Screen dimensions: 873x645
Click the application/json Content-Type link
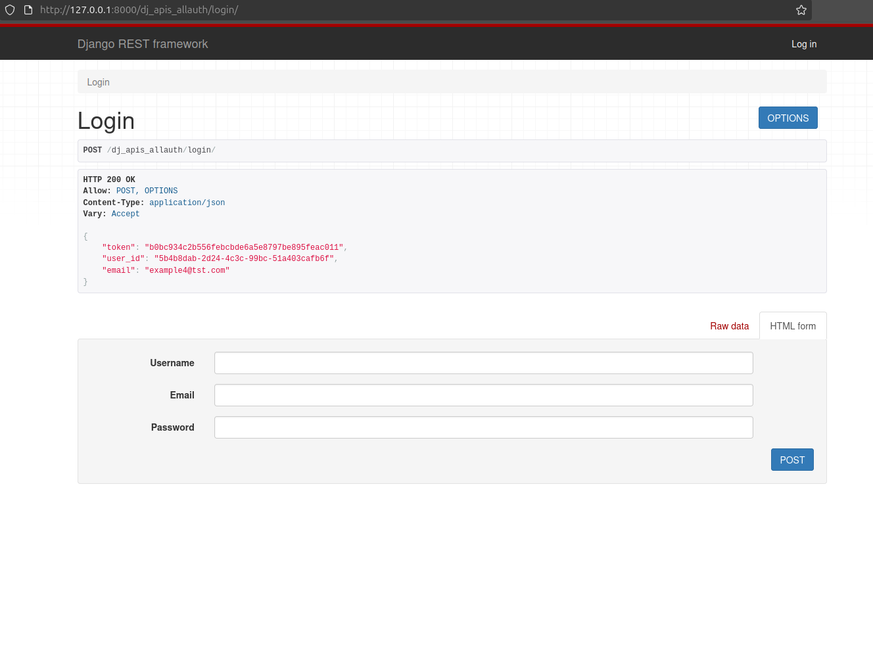coord(187,203)
